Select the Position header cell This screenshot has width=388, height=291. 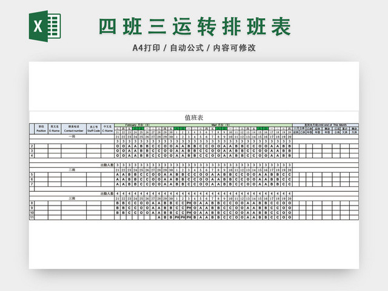point(41,129)
